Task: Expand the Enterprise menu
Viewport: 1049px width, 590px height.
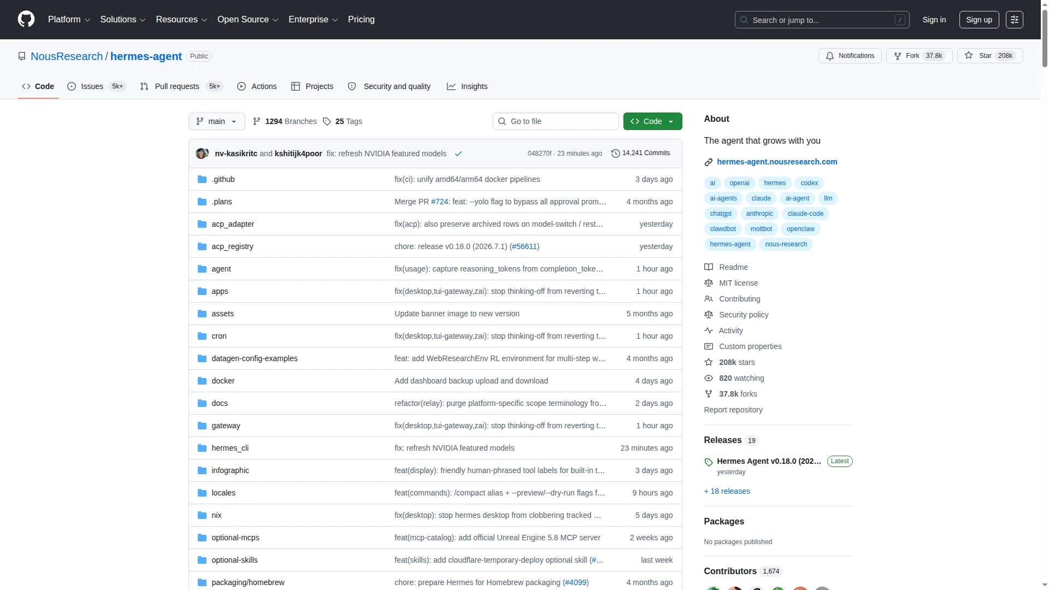Action: point(313,20)
